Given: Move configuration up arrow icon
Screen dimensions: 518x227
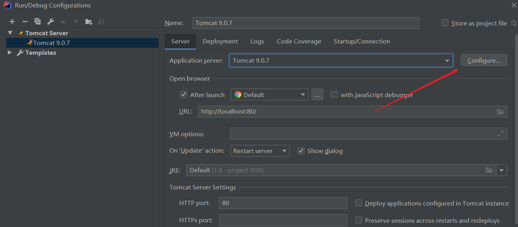Looking at the screenshot, I should [x=63, y=22].
